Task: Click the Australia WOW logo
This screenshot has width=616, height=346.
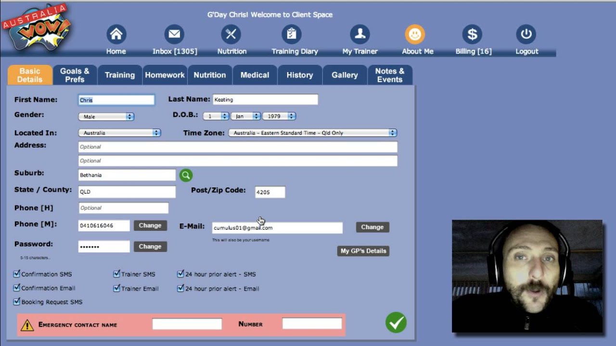Action: pyautogui.click(x=36, y=27)
